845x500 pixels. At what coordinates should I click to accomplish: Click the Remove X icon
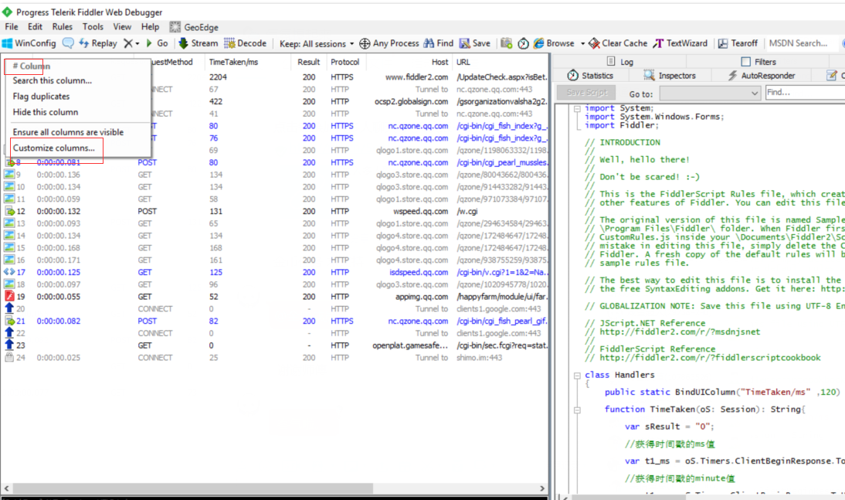[x=127, y=43]
